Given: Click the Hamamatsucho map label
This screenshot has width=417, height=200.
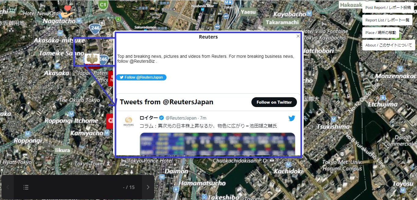Looking at the screenshot, I should (x=202, y=183).
